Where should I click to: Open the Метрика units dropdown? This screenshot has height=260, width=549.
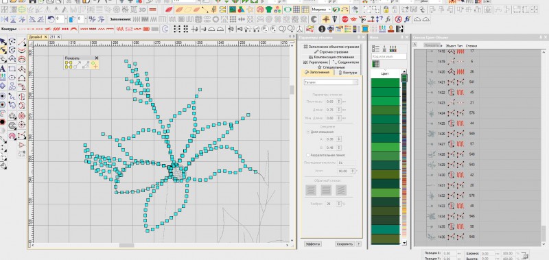[329, 10]
